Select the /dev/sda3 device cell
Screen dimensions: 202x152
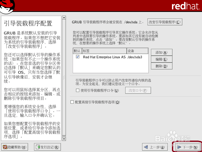135,57
